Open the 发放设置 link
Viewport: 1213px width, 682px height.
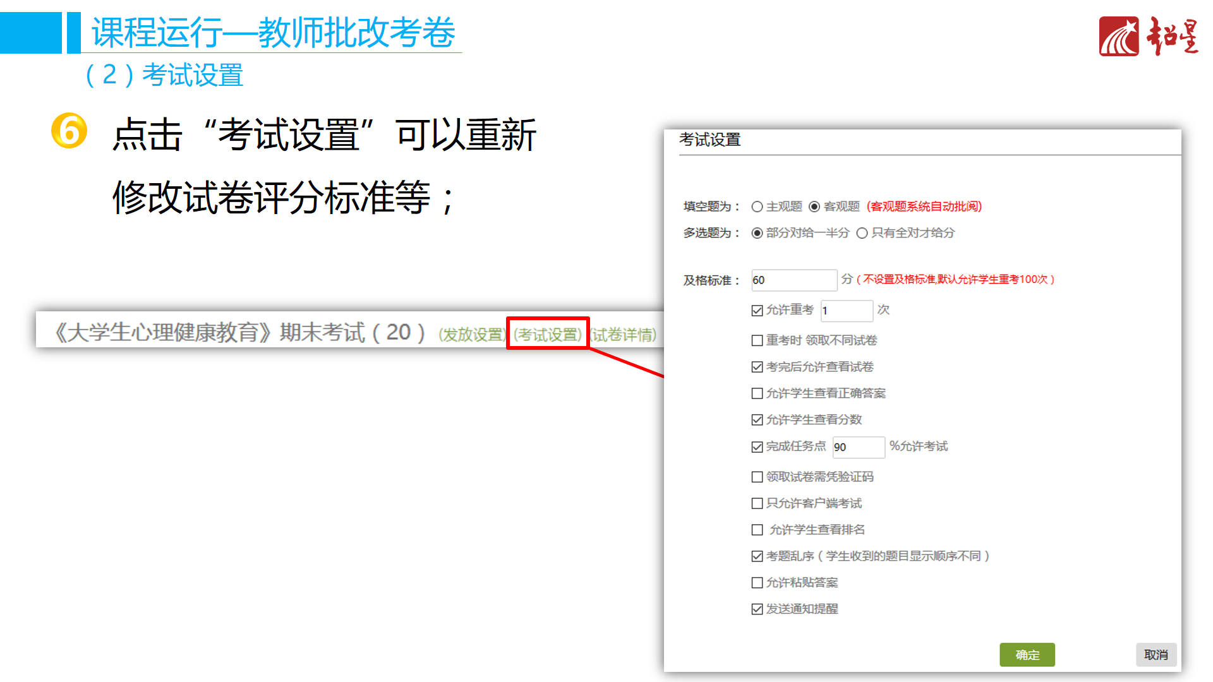472,334
